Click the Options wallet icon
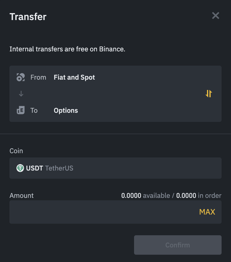 coord(20,110)
